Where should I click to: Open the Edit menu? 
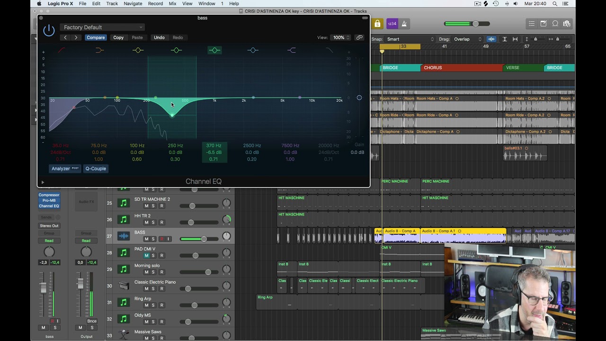pyautogui.click(x=96, y=4)
